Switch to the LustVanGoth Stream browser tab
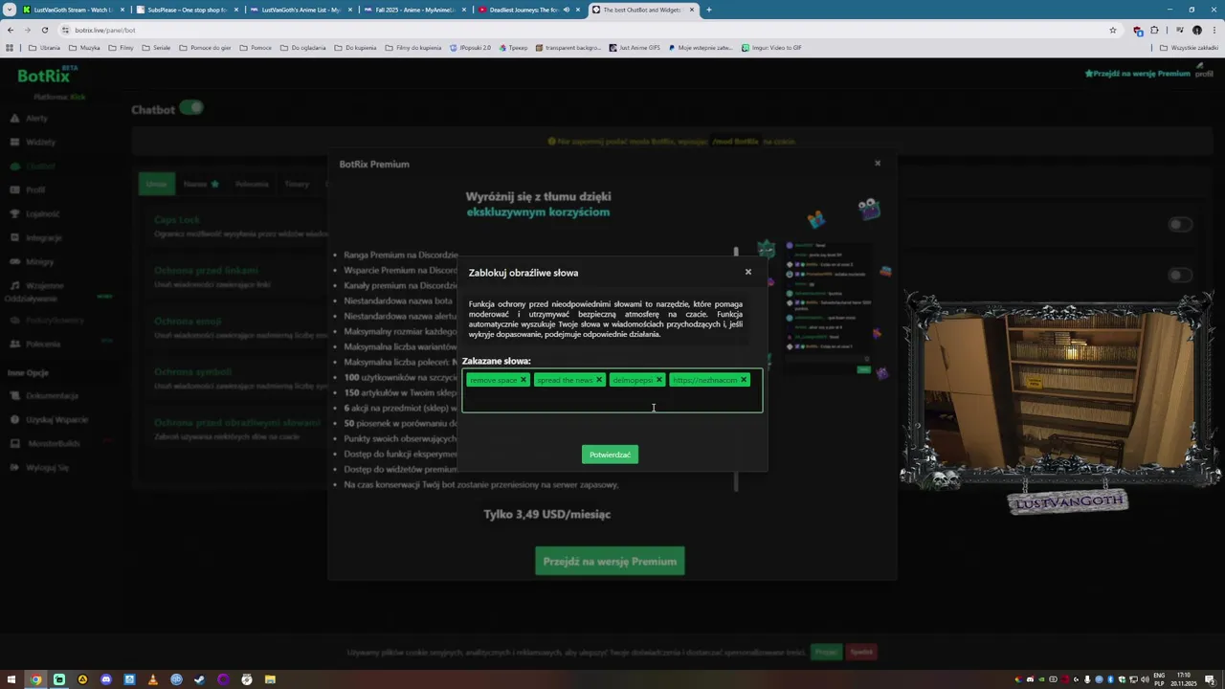This screenshot has width=1225, height=689. 72,10
